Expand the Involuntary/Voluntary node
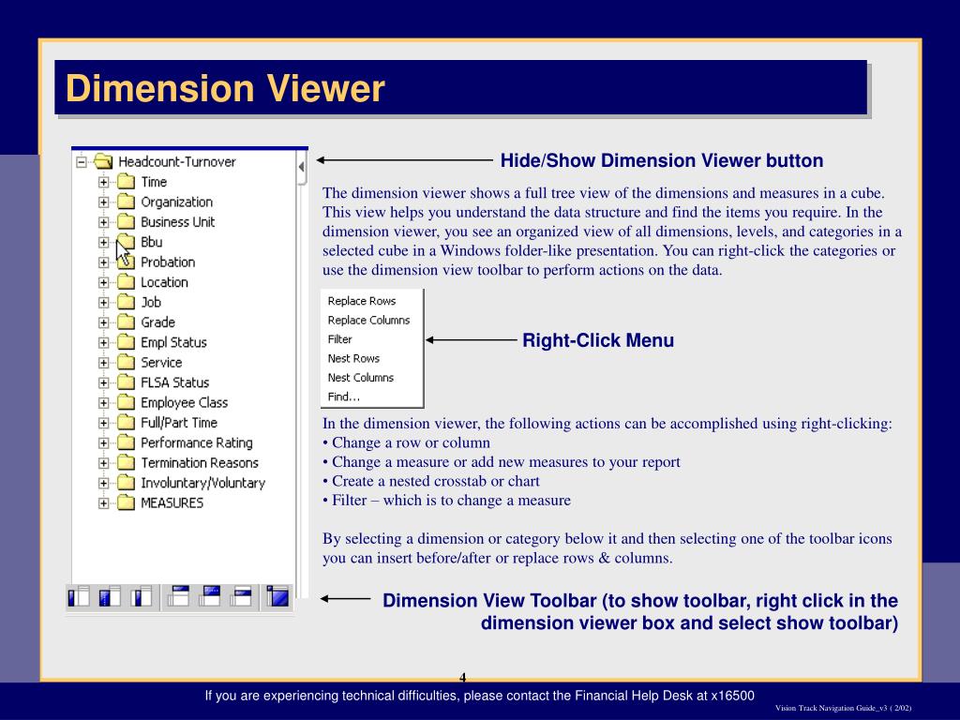The image size is (960, 720). coord(103,484)
